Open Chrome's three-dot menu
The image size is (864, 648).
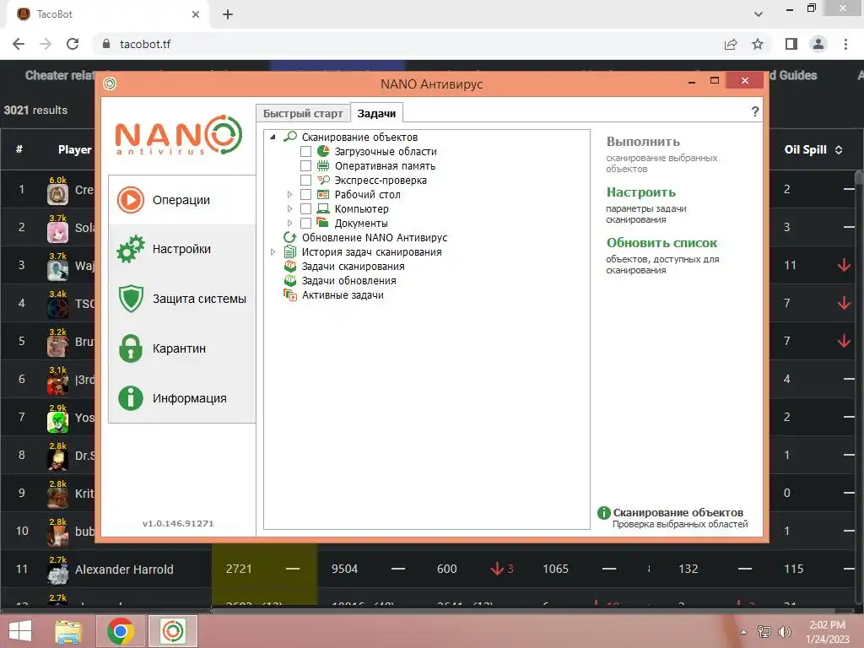coord(845,44)
